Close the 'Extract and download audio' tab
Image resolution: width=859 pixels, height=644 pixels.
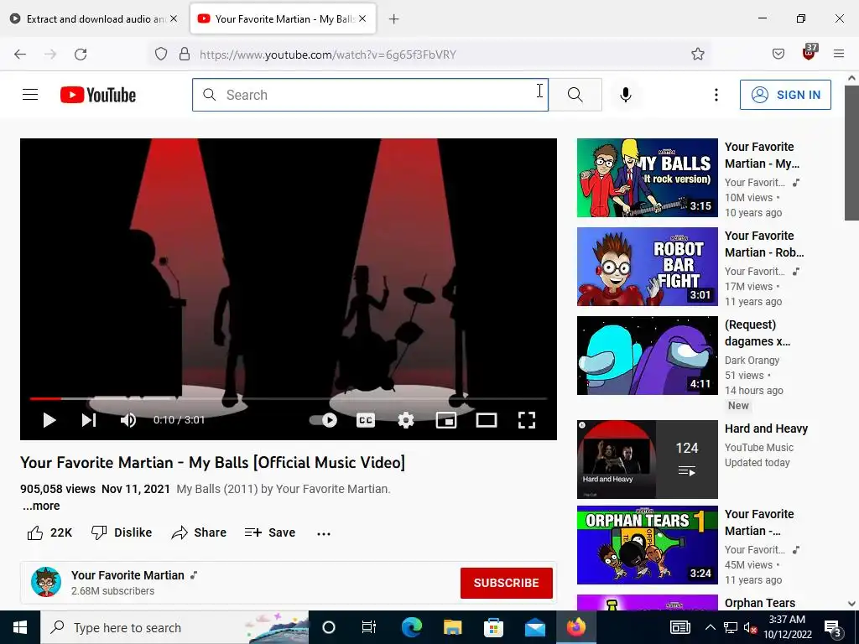click(174, 18)
